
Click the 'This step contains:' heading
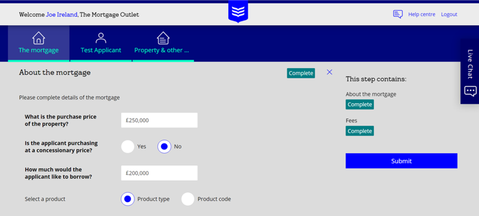(376, 79)
